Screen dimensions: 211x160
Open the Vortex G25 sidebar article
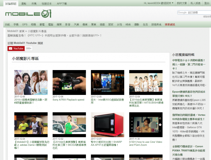189,117
